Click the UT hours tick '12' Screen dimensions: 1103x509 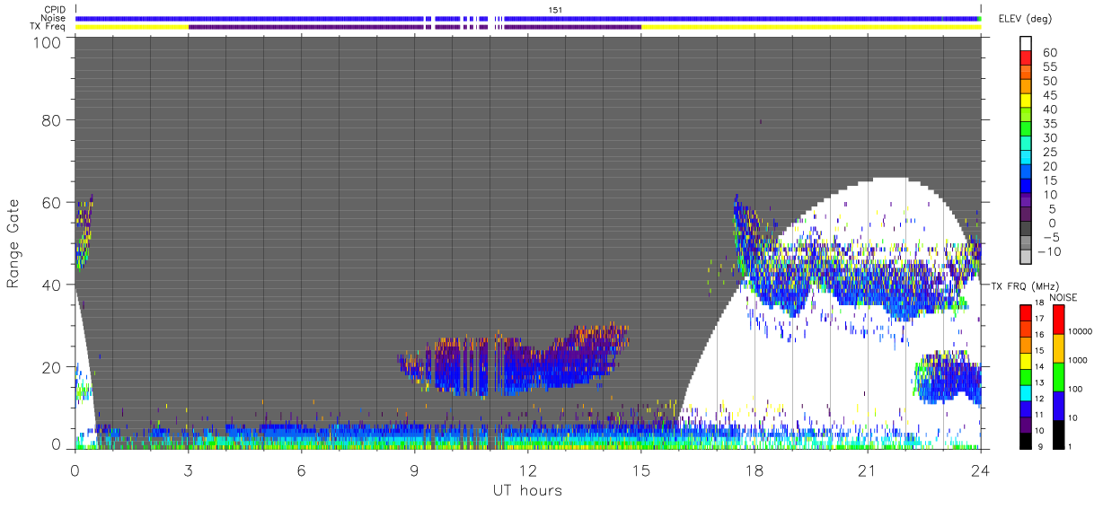pyautogui.click(x=527, y=470)
